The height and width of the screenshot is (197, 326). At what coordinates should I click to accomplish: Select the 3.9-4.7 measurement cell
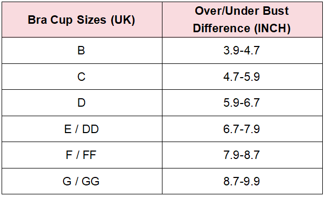pyautogui.click(x=242, y=51)
